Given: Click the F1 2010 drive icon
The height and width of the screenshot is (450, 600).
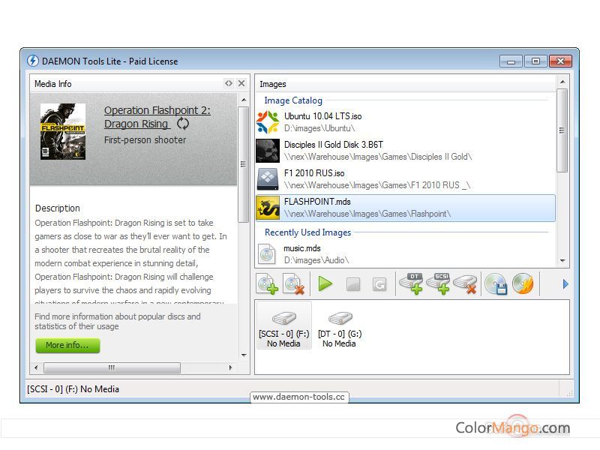Looking at the screenshot, I should [268, 179].
